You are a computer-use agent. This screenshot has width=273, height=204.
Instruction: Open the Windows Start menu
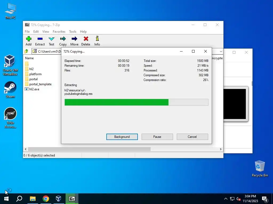point(6,199)
